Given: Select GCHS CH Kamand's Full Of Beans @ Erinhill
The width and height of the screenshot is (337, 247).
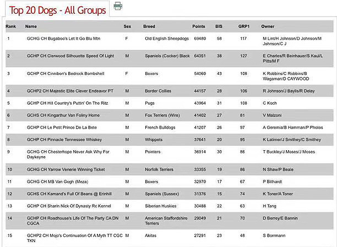Looking at the screenshot, I should pyautogui.click(x=69, y=194).
